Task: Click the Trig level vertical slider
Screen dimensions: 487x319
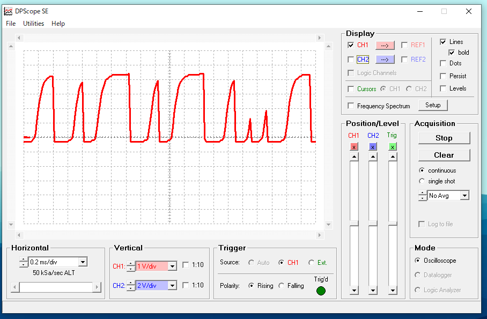Action: coord(393,223)
